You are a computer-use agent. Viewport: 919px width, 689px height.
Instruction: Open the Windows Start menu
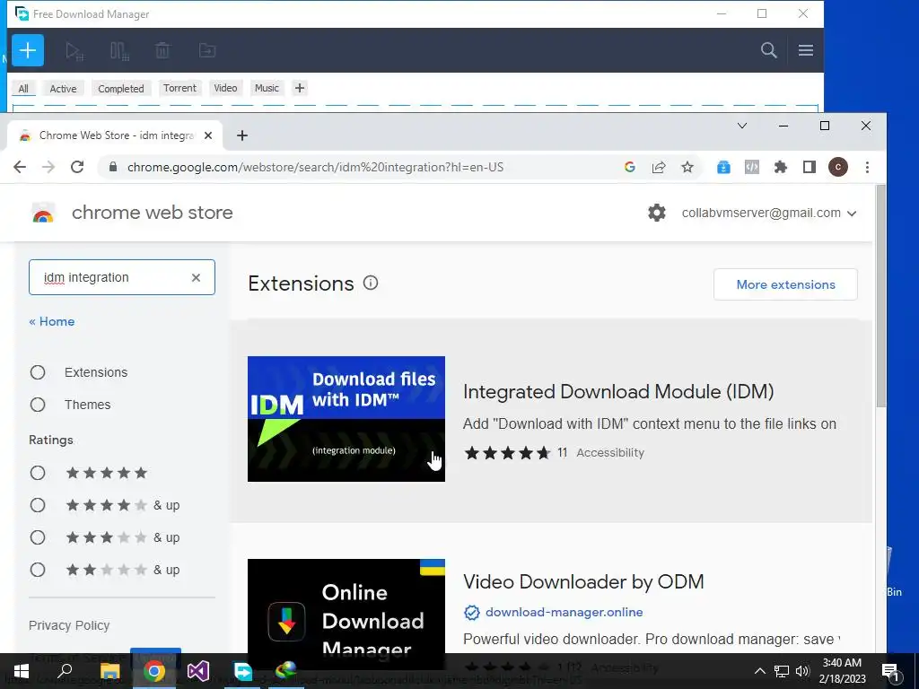click(x=22, y=671)
